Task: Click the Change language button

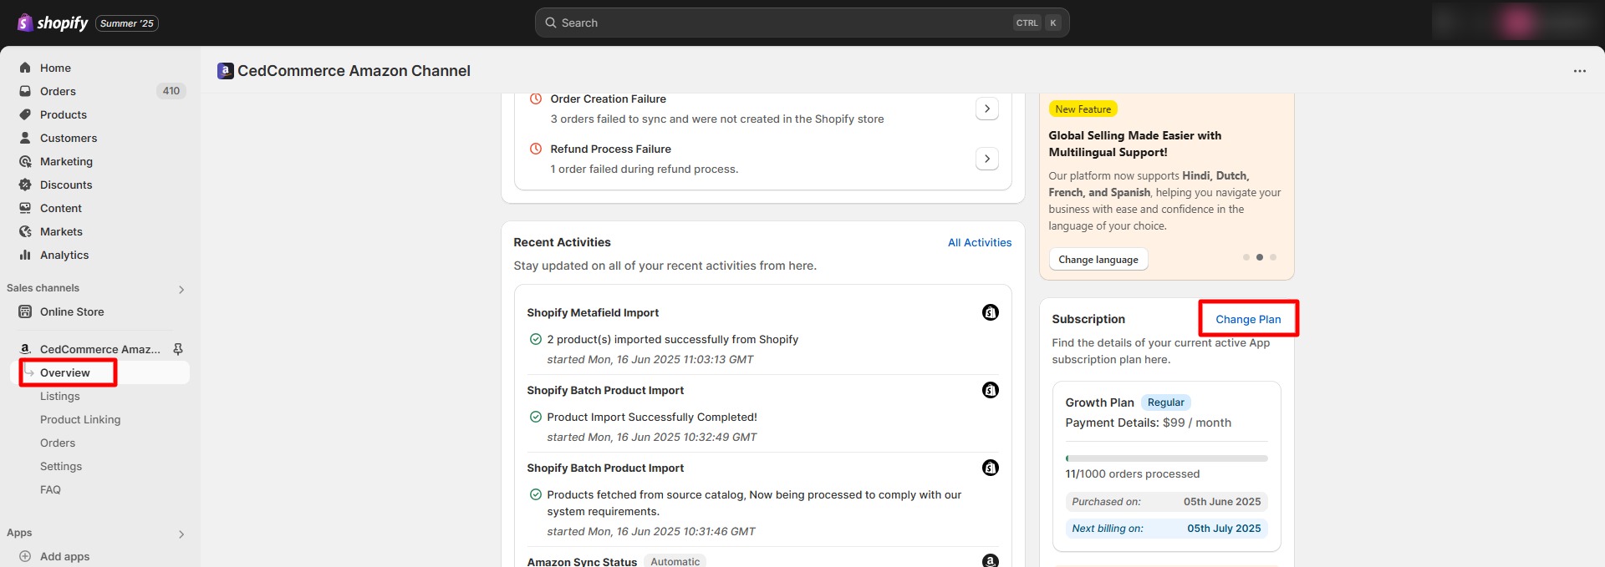Action: [x=1098, y=260]
